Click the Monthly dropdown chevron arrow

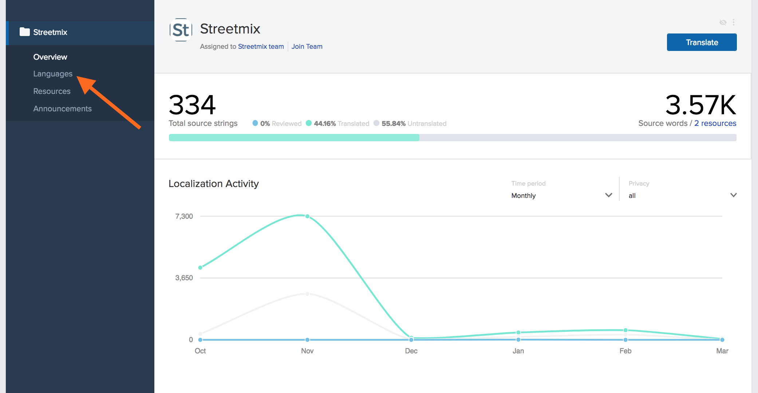[x=608, y=195]
